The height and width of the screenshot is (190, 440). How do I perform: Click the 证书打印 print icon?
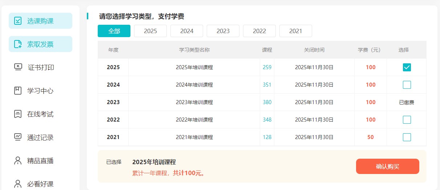coord(18,67)
